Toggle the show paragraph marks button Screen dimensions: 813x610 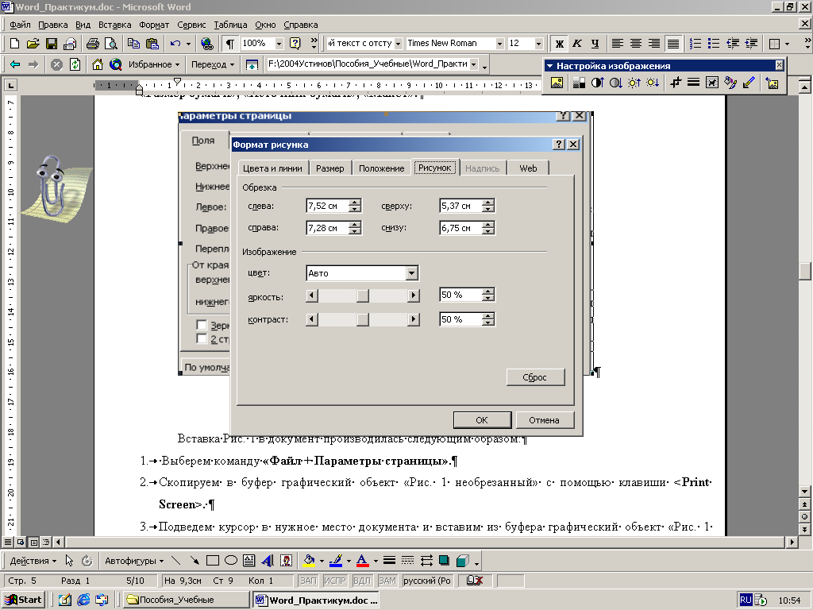(229, 44)
